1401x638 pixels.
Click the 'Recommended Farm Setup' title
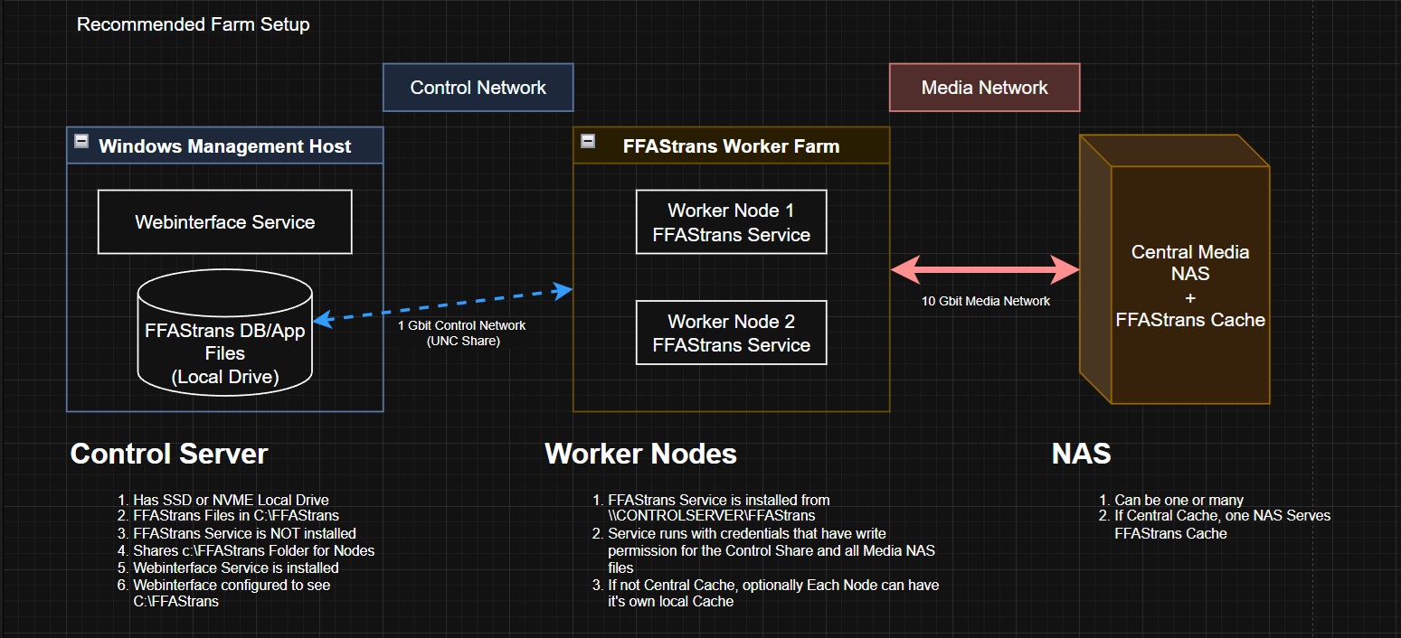coord(194,24)
